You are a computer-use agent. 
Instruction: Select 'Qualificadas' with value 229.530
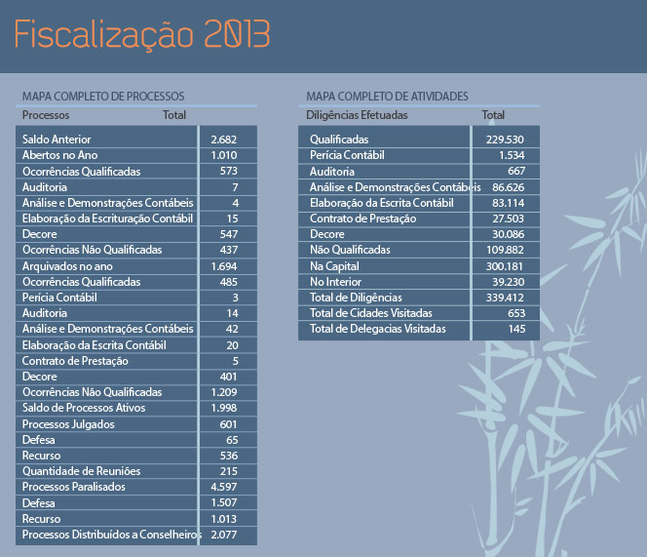[x=339, y=139]
